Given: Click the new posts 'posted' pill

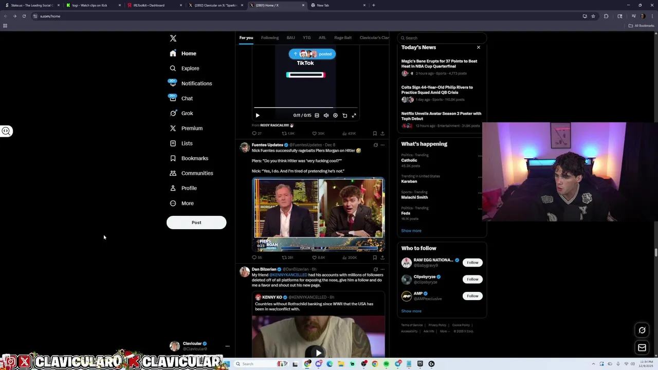Looking at the screenshot, I should point(312,54).
